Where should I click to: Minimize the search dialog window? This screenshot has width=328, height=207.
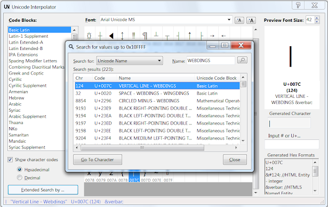click(x=213, y=45)
